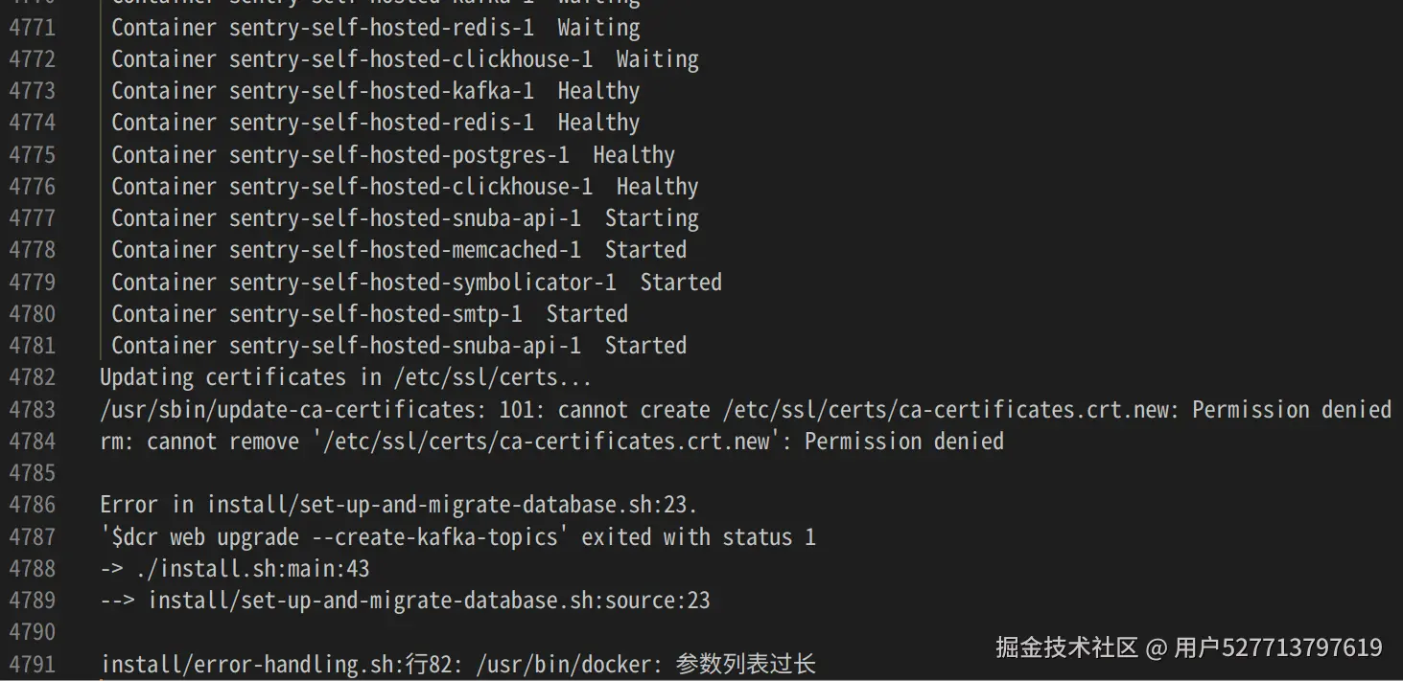Click the 'sentry-self-hosted-symbolicator-1 Started' line
Screen dimensions: 1403x681
tap(416, 283)
